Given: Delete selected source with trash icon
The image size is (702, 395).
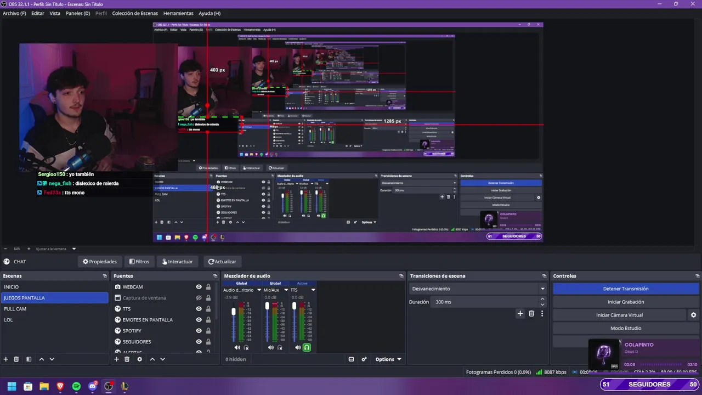Looking at the screenshot, I should (x=127, y=359).
